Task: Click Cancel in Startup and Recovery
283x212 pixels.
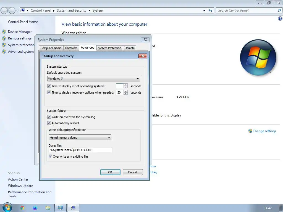Action: [133, 172]
